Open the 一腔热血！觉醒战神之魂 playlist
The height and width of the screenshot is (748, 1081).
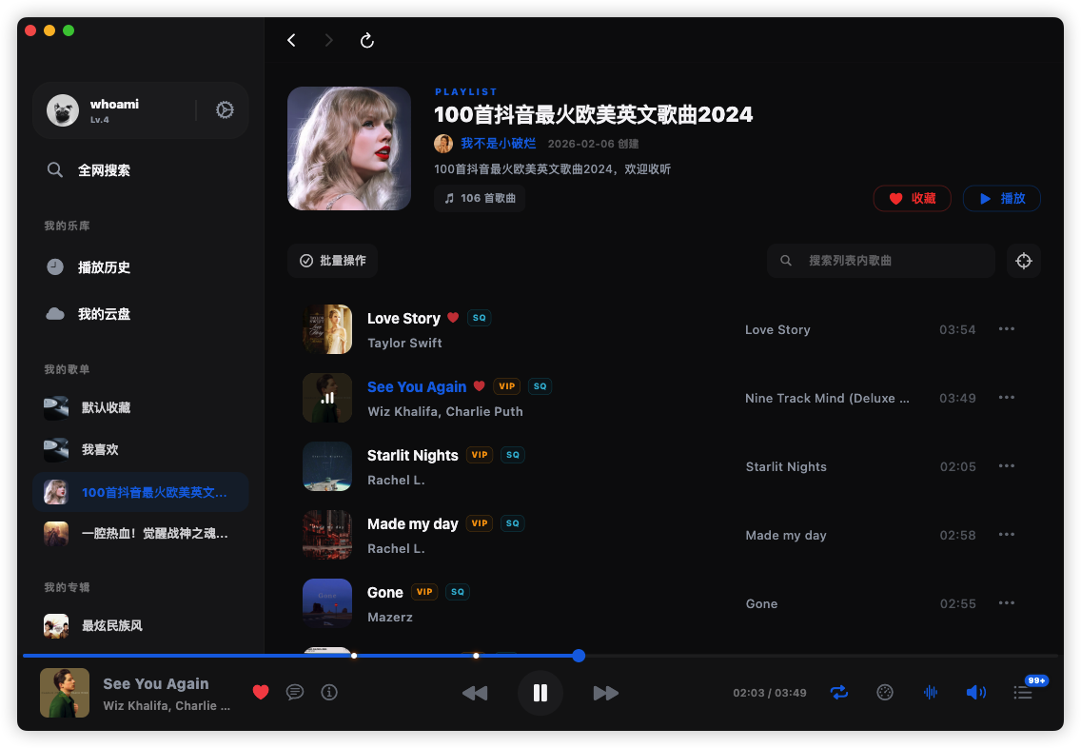click(140, 534)
